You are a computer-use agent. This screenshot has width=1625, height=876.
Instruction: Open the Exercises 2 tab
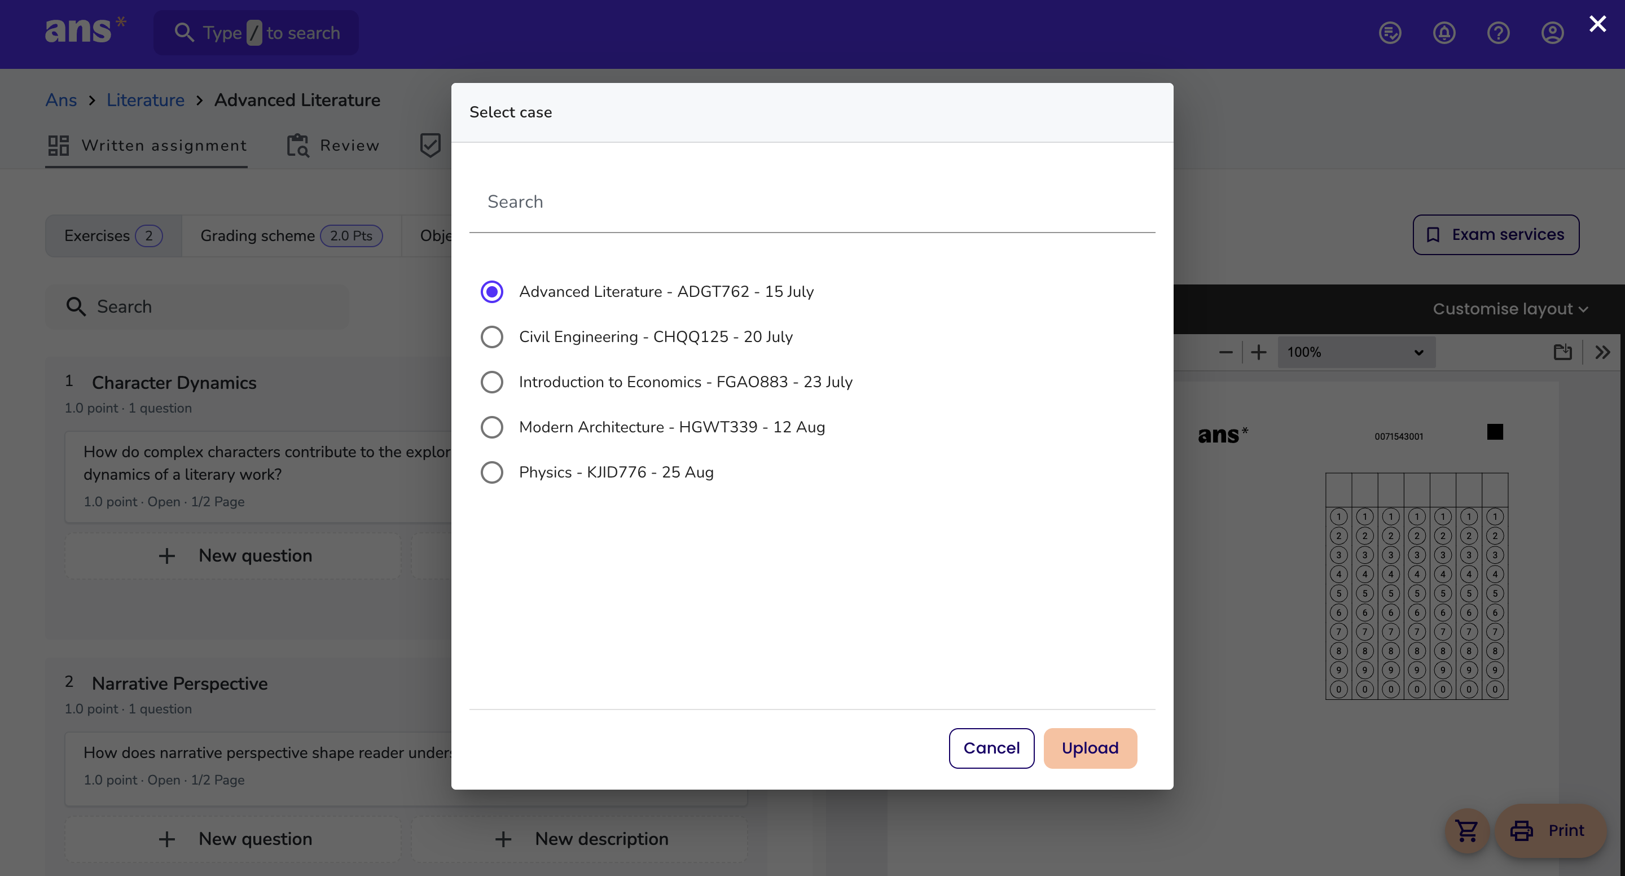(113, 235)
